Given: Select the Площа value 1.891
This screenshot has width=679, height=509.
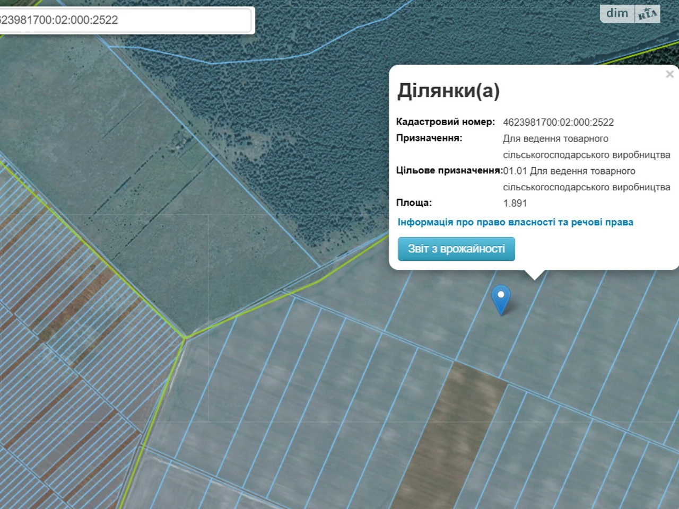Looking at the screenshot, I should point(515,203).
